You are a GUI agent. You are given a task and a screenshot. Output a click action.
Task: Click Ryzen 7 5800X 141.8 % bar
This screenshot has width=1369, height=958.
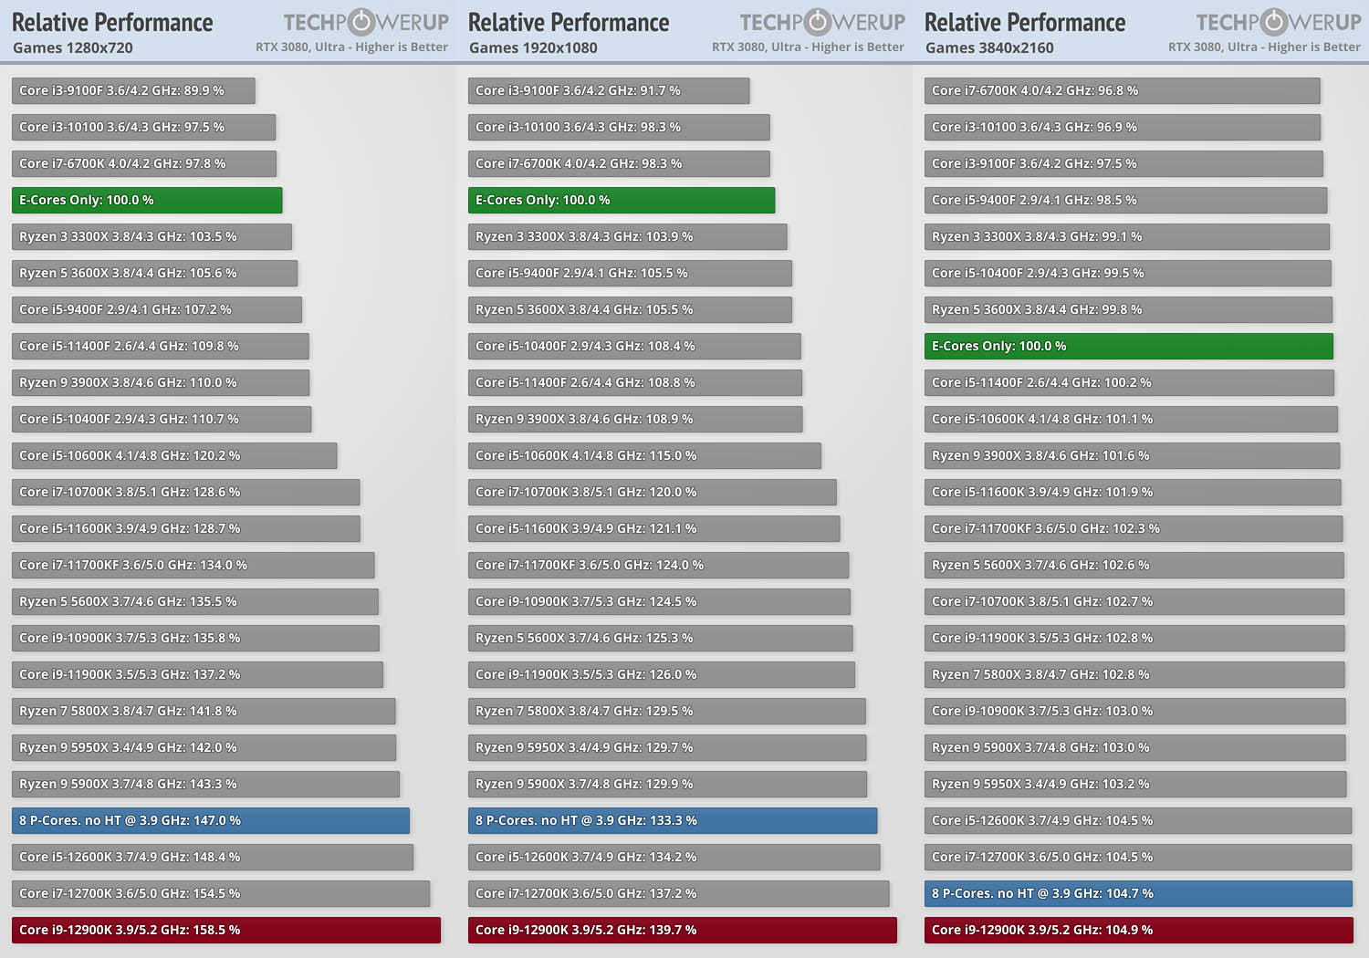[x=204, y=711]
